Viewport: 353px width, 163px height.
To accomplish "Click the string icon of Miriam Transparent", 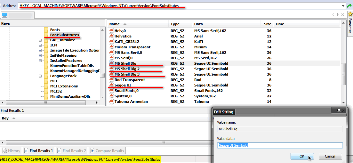I will (x=111, y=47).
